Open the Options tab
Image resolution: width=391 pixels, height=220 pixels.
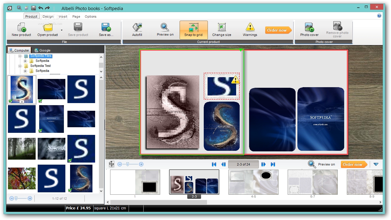tap(91, 16)
